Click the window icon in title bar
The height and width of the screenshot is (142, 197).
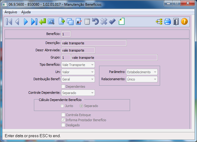click(x=5, y=5)
